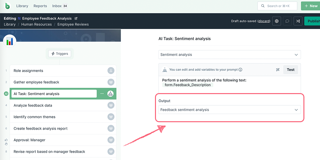Open the three-dot menu on AI Task step
Screen dimensions: 320x160
coord(102,94)
